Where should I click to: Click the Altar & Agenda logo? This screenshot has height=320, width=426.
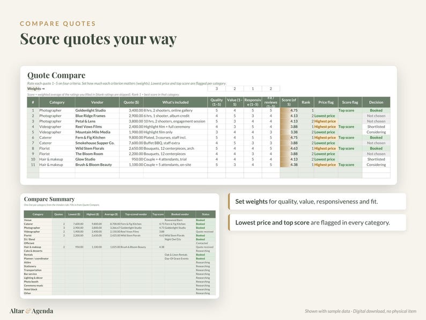[x=31, y=311]
